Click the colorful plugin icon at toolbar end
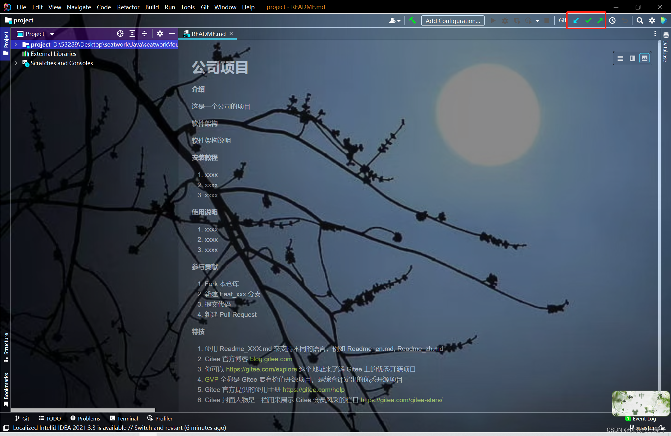Screen dimensions: 671x436 [664, 20]
